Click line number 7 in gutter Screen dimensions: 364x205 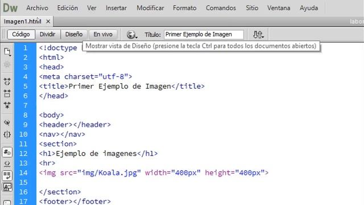coord(25,105)
